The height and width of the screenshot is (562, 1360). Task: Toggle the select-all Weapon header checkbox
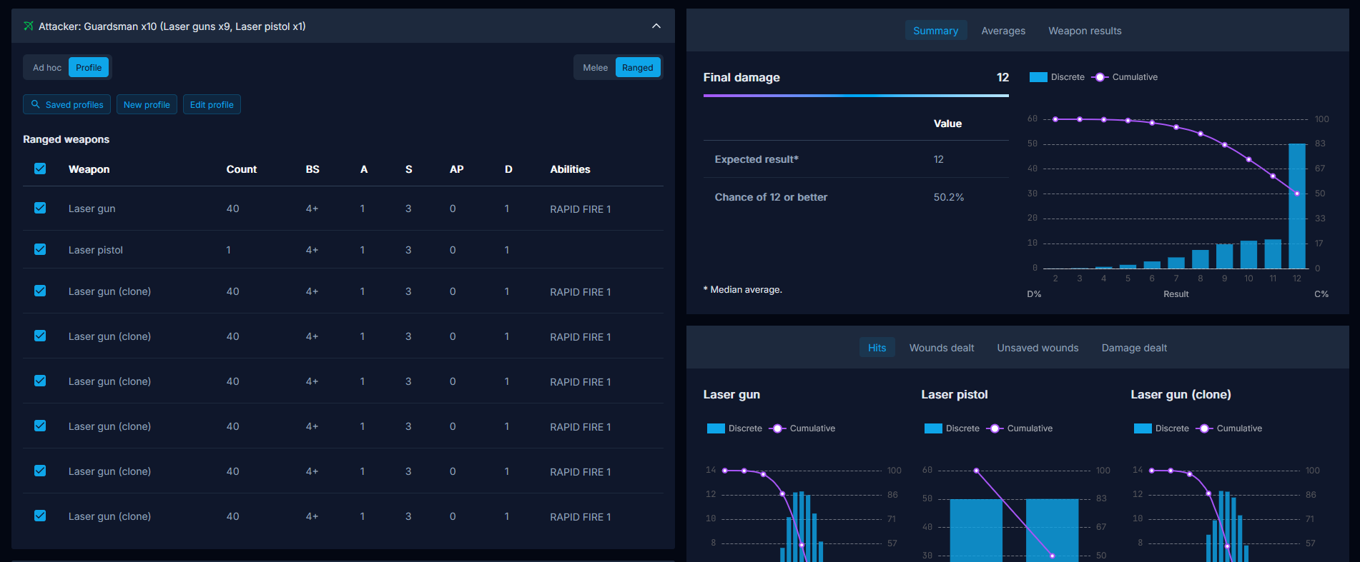[40, 169]
